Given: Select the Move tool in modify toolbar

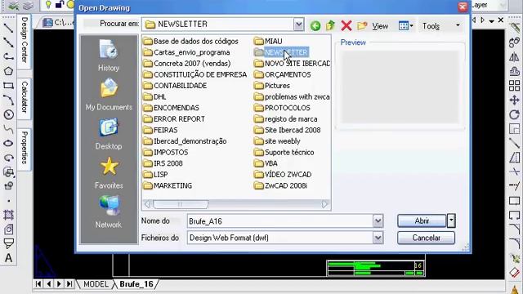Looking at the screenshot, I should pos(514,100).
